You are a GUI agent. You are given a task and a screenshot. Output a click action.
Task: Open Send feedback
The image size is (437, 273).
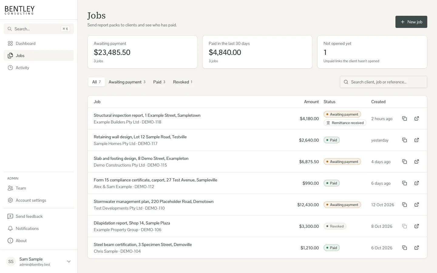[39, 216]
